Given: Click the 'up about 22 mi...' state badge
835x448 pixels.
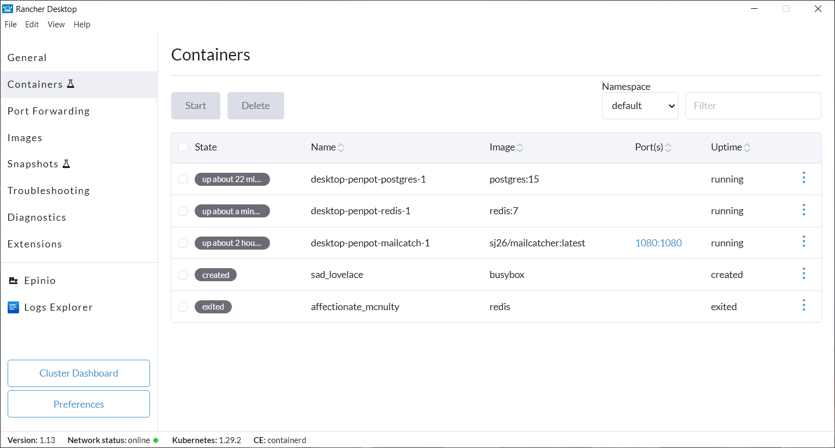Looking at the screenshot, I should pyautogui.click(x=232, y=179).
